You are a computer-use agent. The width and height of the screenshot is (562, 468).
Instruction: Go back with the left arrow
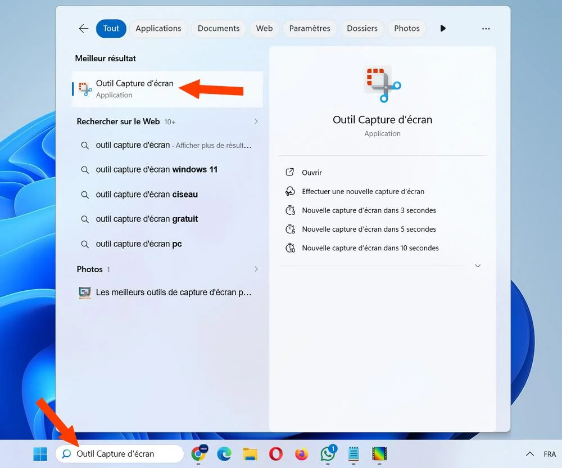(84, 28)
